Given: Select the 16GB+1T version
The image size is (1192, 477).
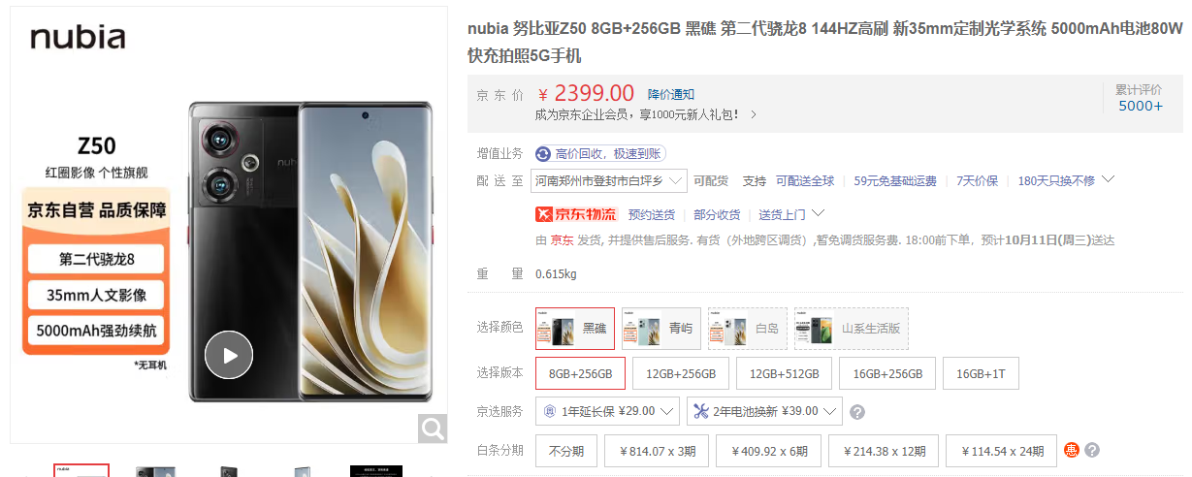Looking at the screenshot, I should (x=981, y=373).
